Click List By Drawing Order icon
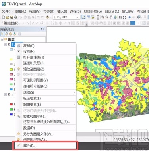 coord(2,34)
